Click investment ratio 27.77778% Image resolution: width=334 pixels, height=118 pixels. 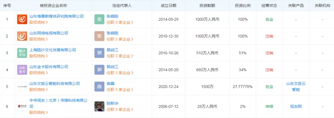pyautogui.click(x=243, y=87)
